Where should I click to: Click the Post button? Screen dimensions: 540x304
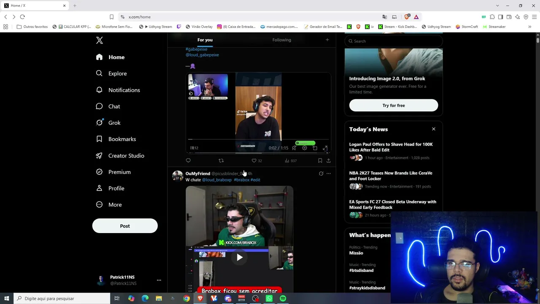tap(125, 226)
